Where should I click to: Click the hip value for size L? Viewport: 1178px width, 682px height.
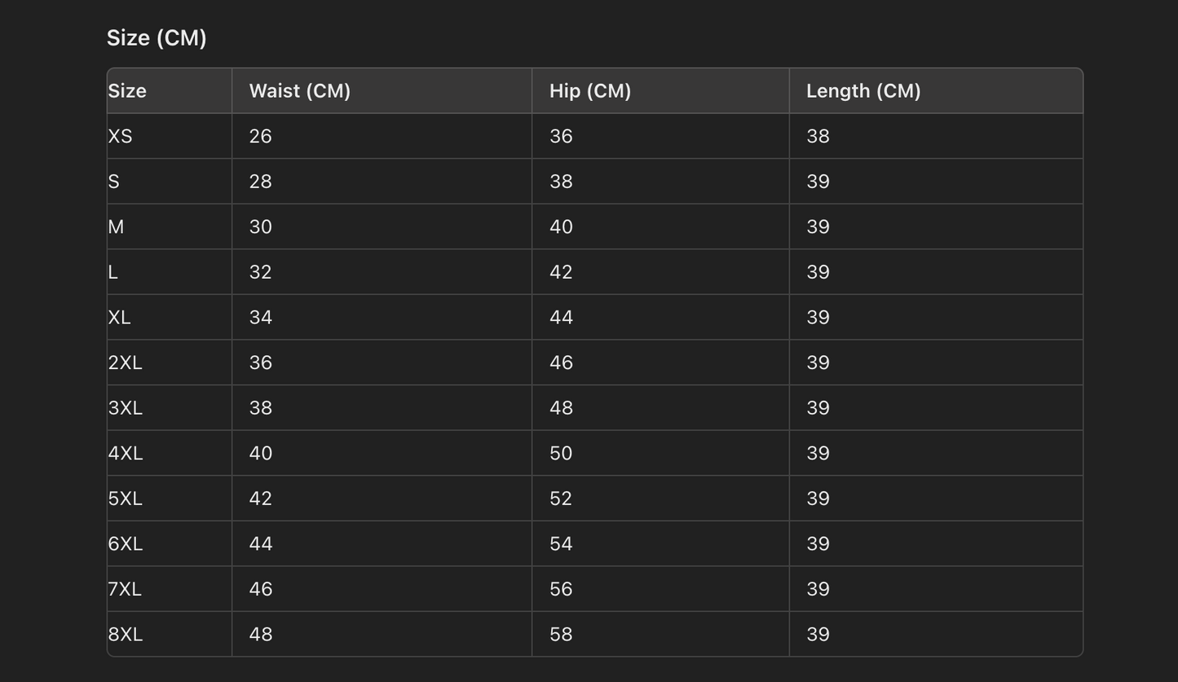(x=561, y=272)
